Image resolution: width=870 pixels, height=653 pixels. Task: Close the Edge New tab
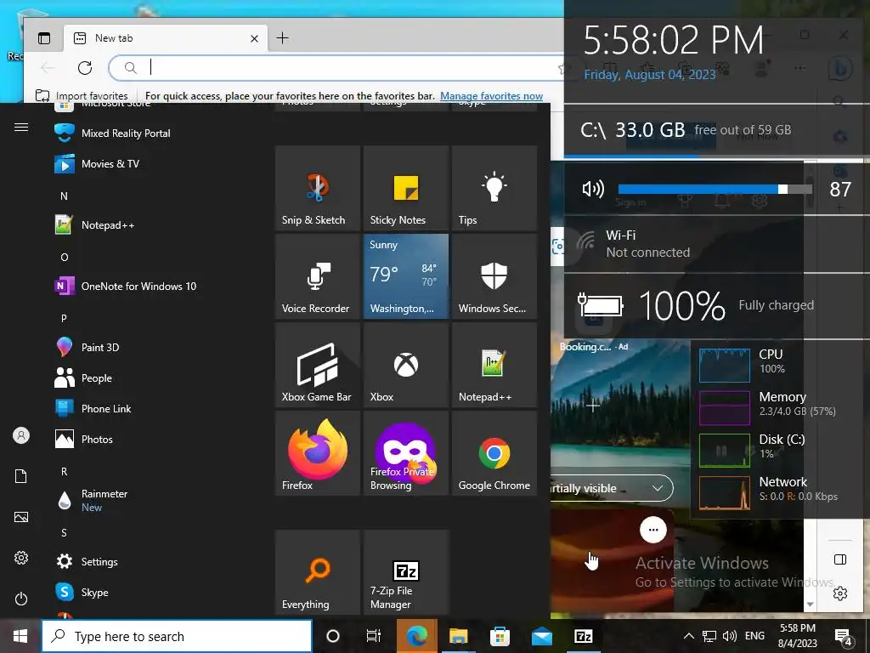[254, 38]
